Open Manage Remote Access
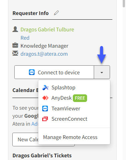This screenshot has height=160, width=126. (x=70, y=137)
